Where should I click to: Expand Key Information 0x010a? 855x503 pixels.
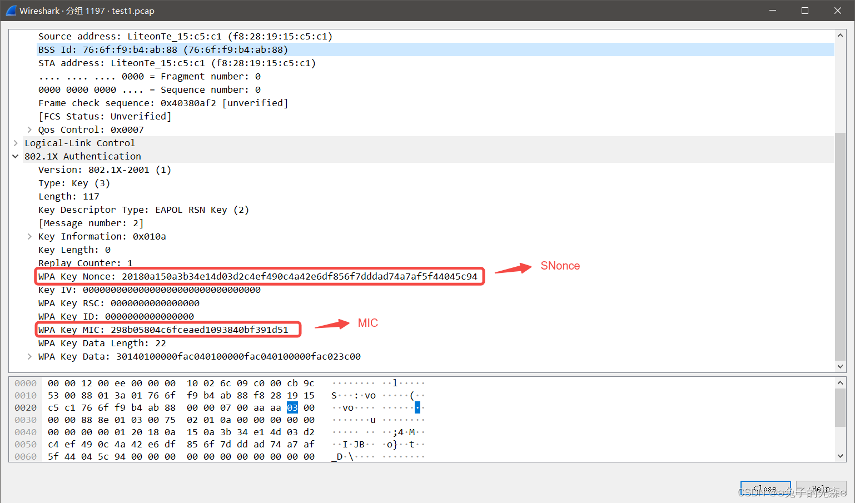coord(29,236)
